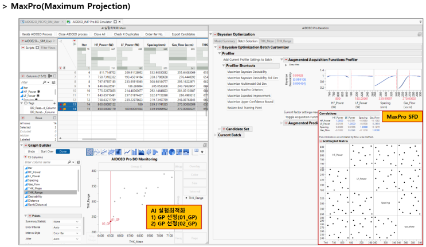Select the Mosaic element icon in Graph Builder

coord(186,152)
